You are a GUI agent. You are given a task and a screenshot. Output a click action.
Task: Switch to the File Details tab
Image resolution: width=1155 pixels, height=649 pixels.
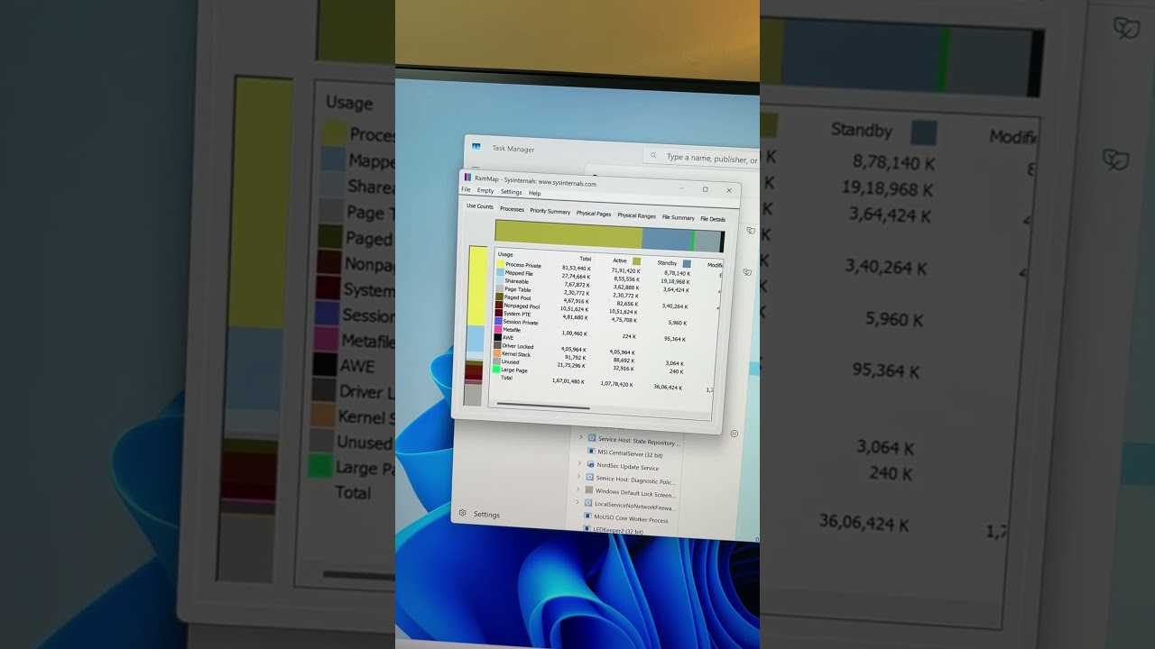pyautogui.click(x=713, y=219)
